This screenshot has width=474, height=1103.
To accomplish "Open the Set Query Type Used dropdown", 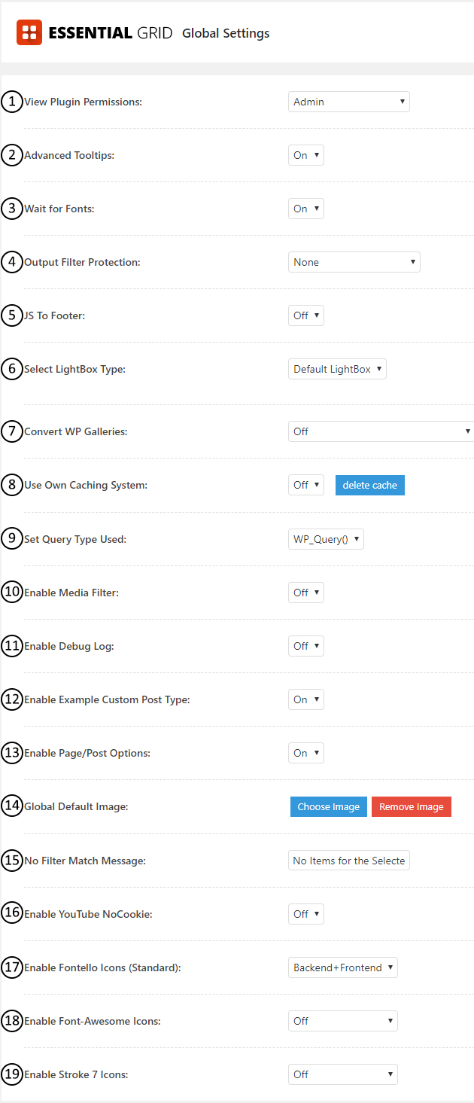I will tap(326, 538).
